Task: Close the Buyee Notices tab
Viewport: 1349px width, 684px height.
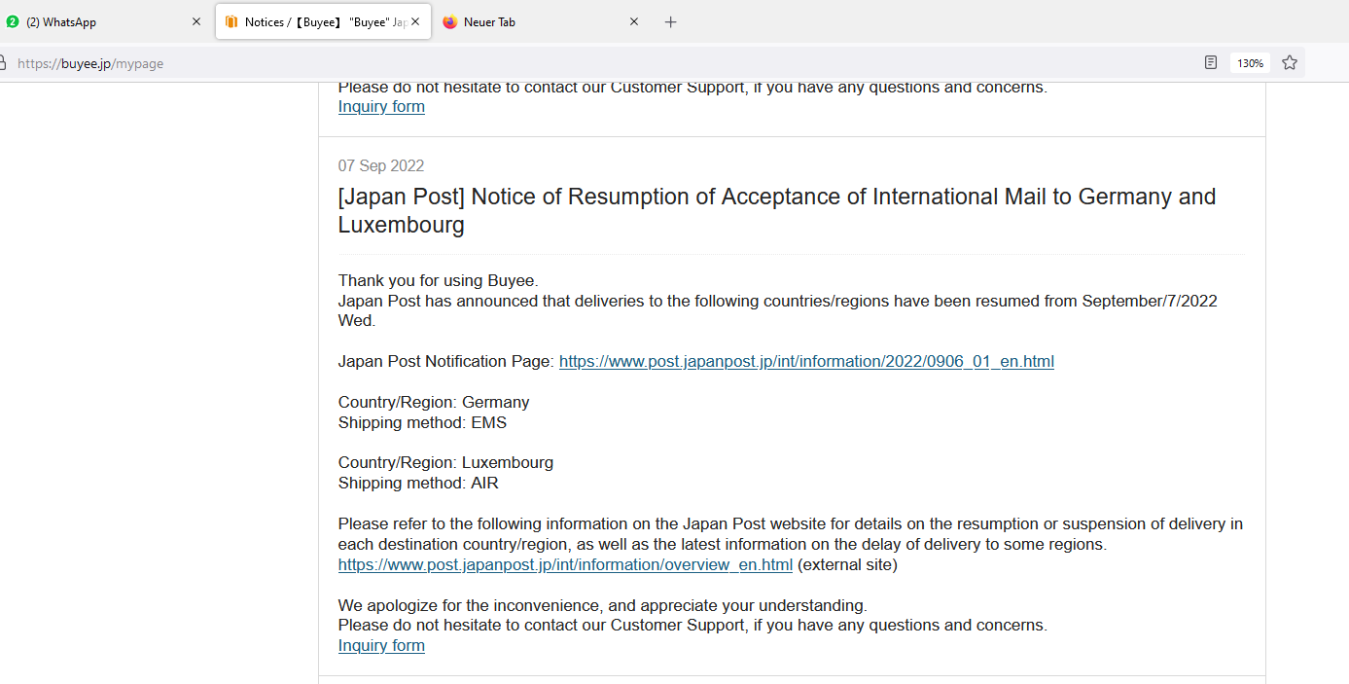Action: pyautogui.click(x=415, y=22)
